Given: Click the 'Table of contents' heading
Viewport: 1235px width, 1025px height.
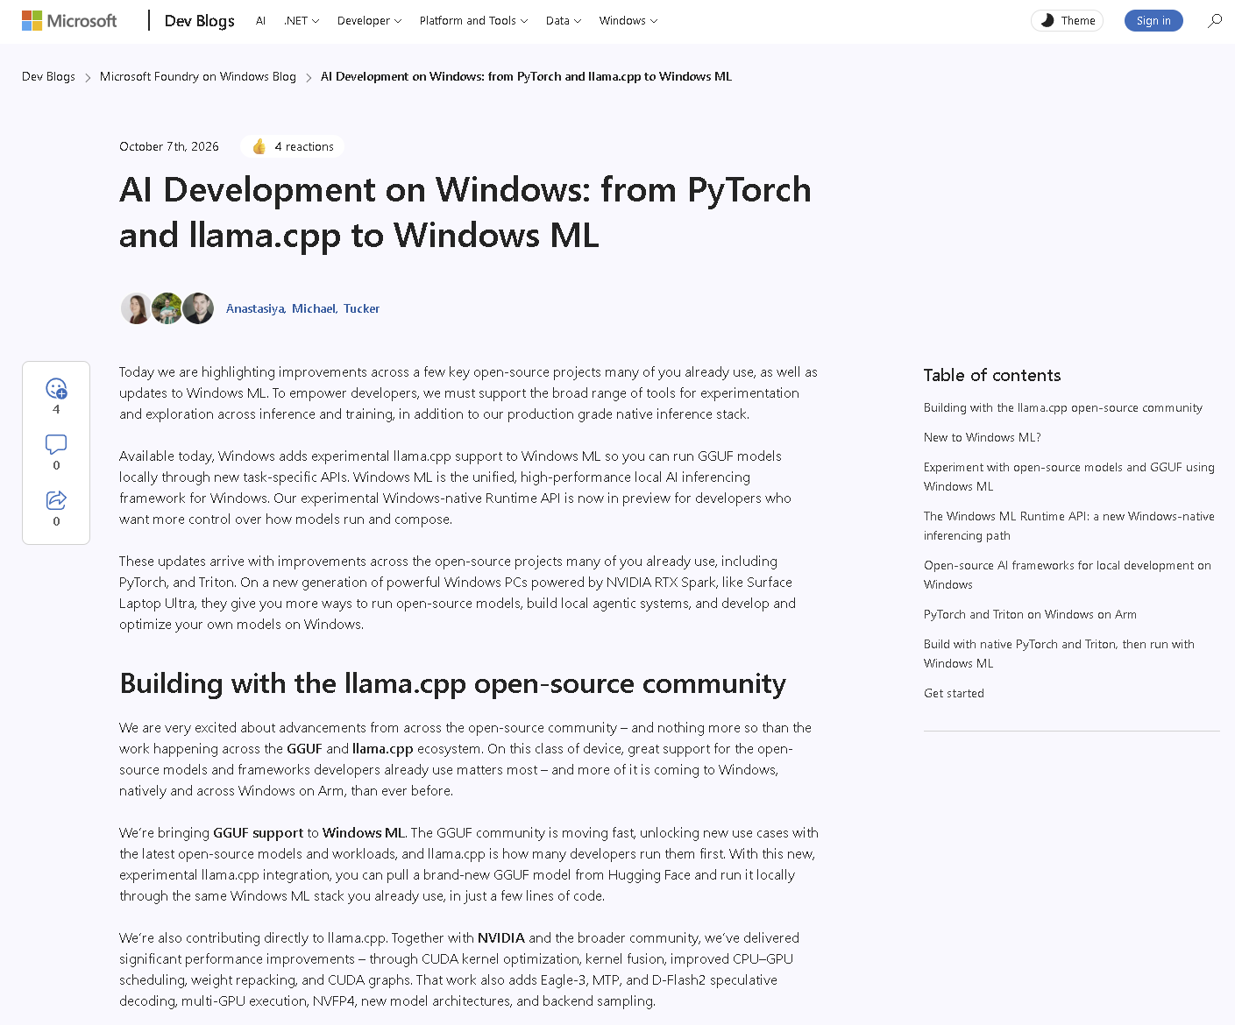Looking at the screenshot, I should (x=992, y=375).
